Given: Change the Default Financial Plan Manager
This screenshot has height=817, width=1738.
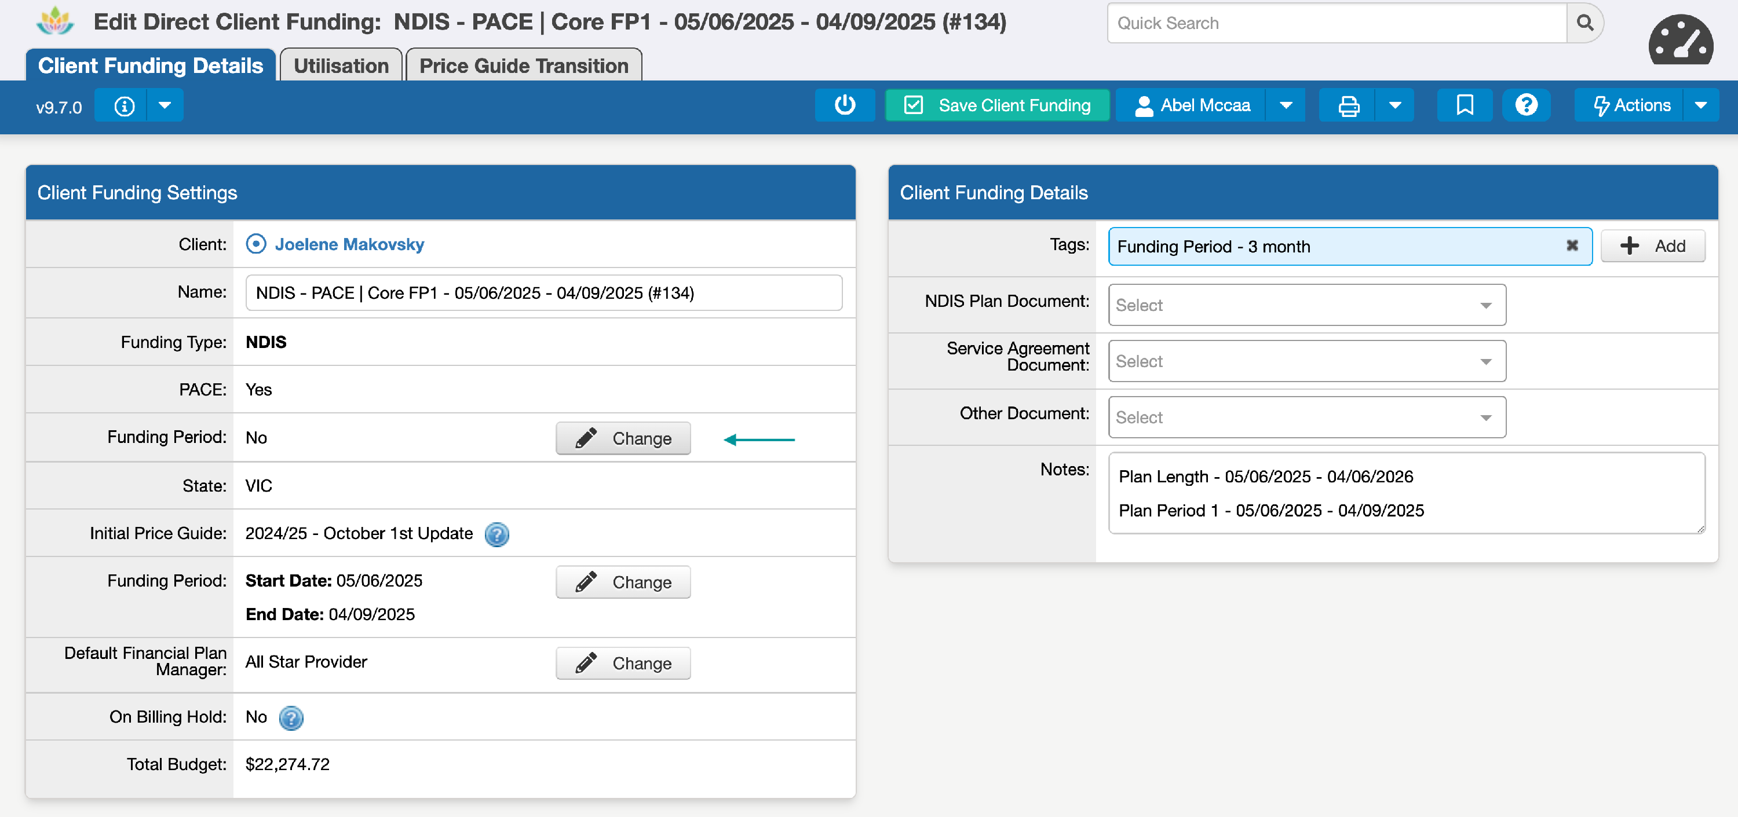Looking at the screenshot, I should click(623, 664).
